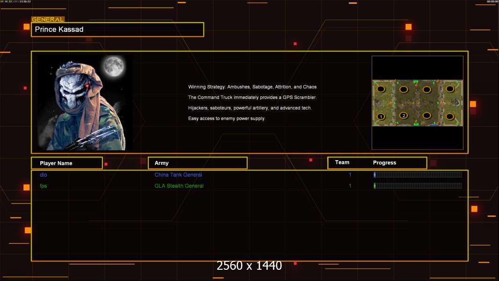
Task: Click the Prince Kassad masked general portrait
Action: 85,103
